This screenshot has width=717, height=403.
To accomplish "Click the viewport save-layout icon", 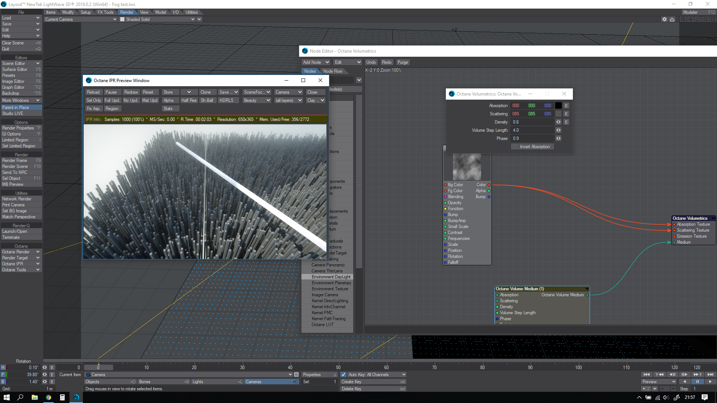I will (672, 19).
